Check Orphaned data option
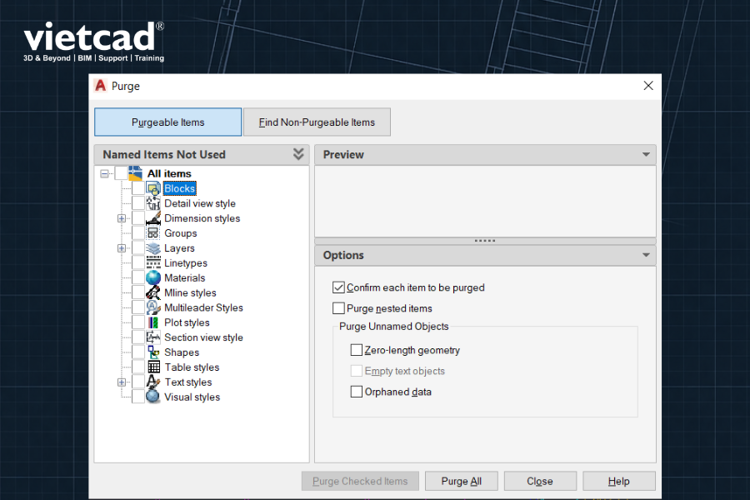The image size is (750, 500). pos(357,392)
